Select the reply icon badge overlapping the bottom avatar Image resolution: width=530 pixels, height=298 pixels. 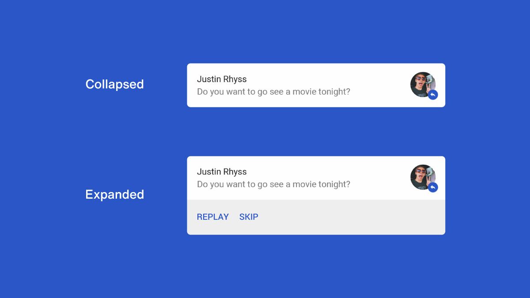433,187
